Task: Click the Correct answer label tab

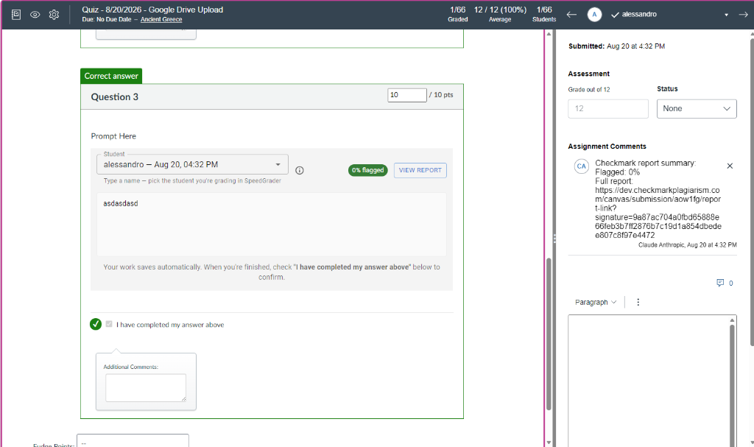Action: tap(111, 76)
